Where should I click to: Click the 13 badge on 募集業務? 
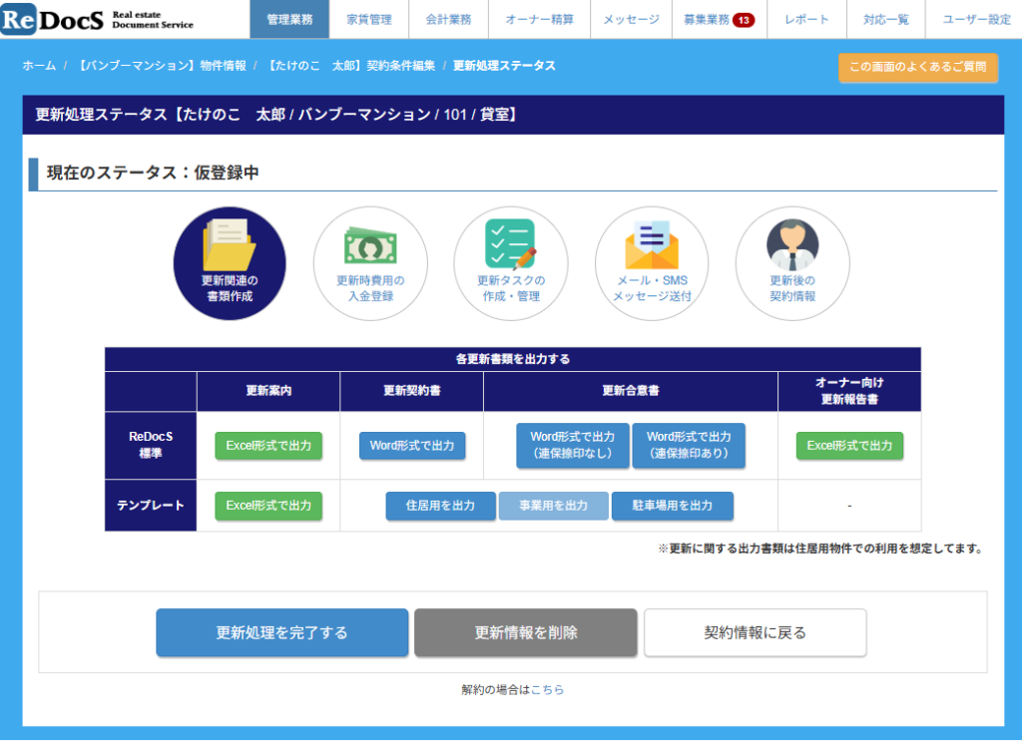[x=744, y=20]
